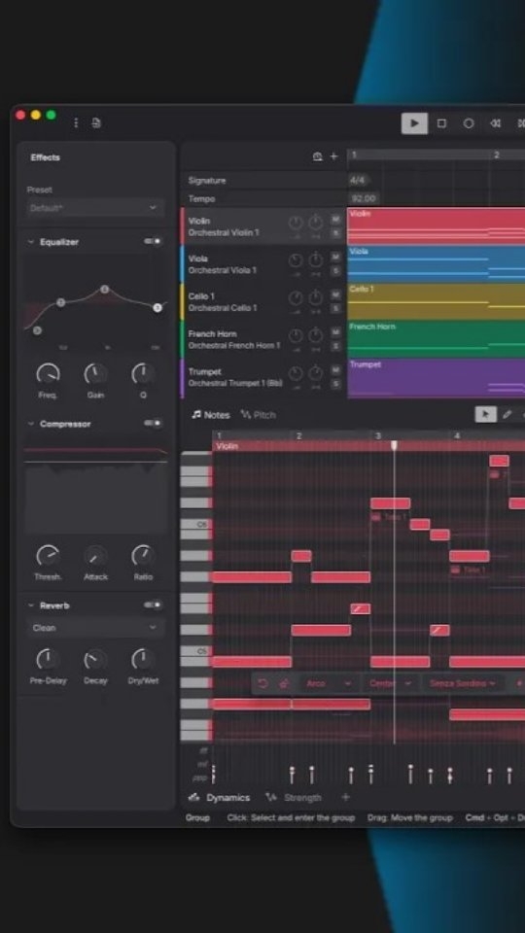Click the Equalizer Q knob
Image resolution: width=525 pixels, height=933 pixels.
[x=143, y=374]
